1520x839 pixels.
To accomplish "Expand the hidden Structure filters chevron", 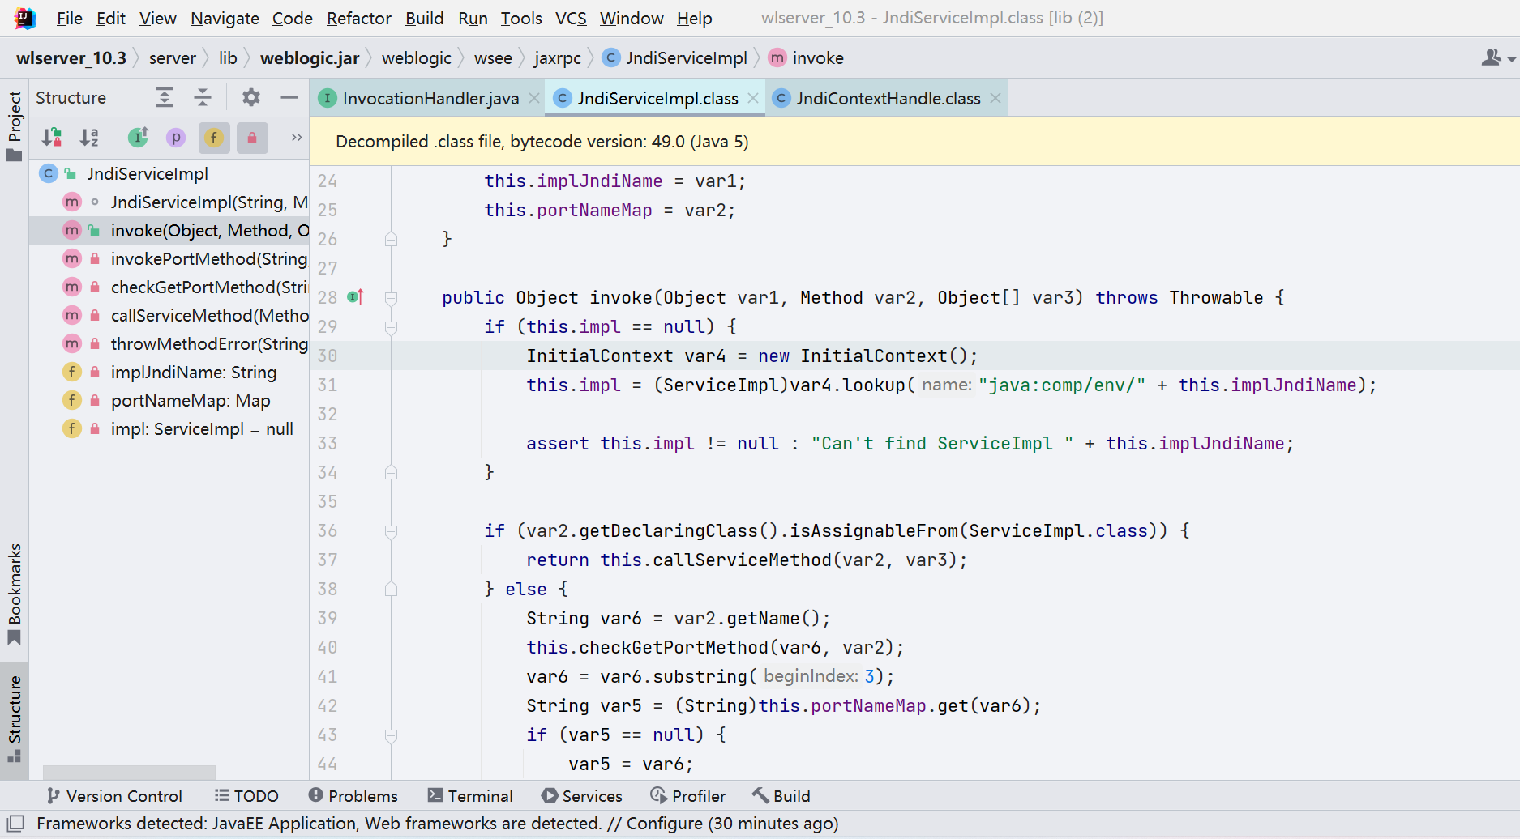I will (x=295, y=138).
